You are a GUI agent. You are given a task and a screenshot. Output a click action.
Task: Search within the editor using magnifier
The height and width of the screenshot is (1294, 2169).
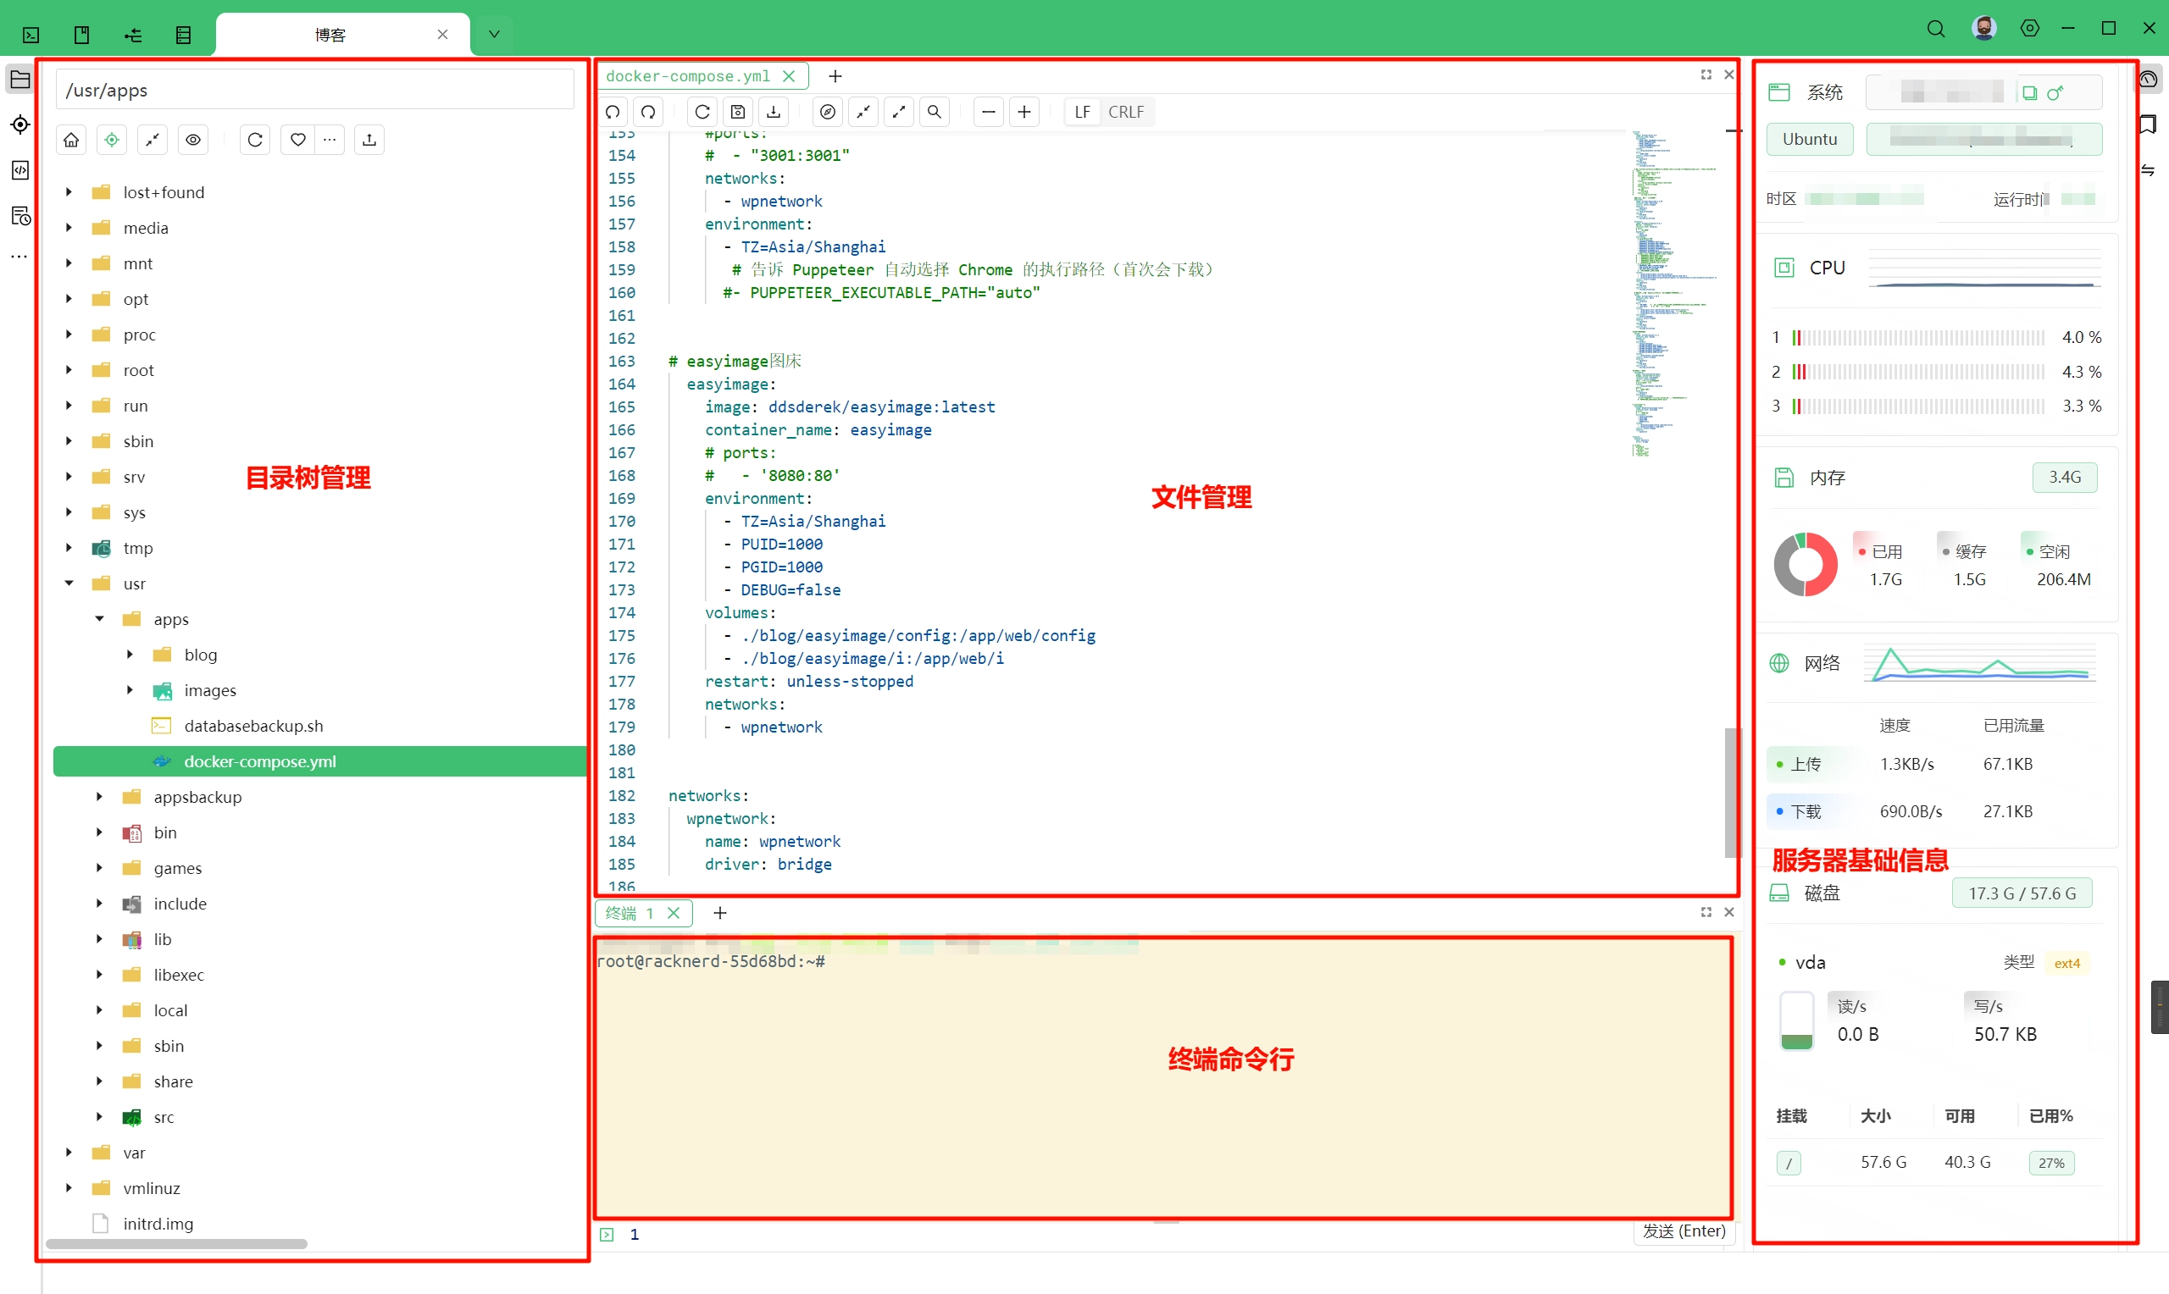tap(934, 112)
